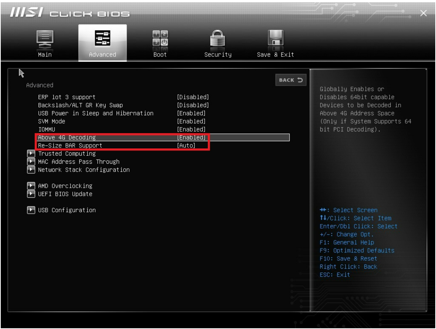This screenshot has height=329, width=436.
Task: Click the +/-: Change Opt. hint
Action: click(x=346, y=234)
